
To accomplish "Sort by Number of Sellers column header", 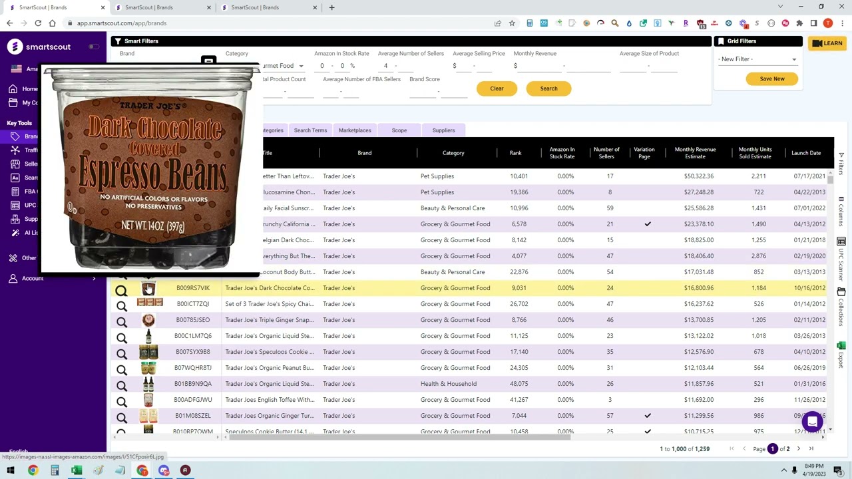I will coord(606,153).
